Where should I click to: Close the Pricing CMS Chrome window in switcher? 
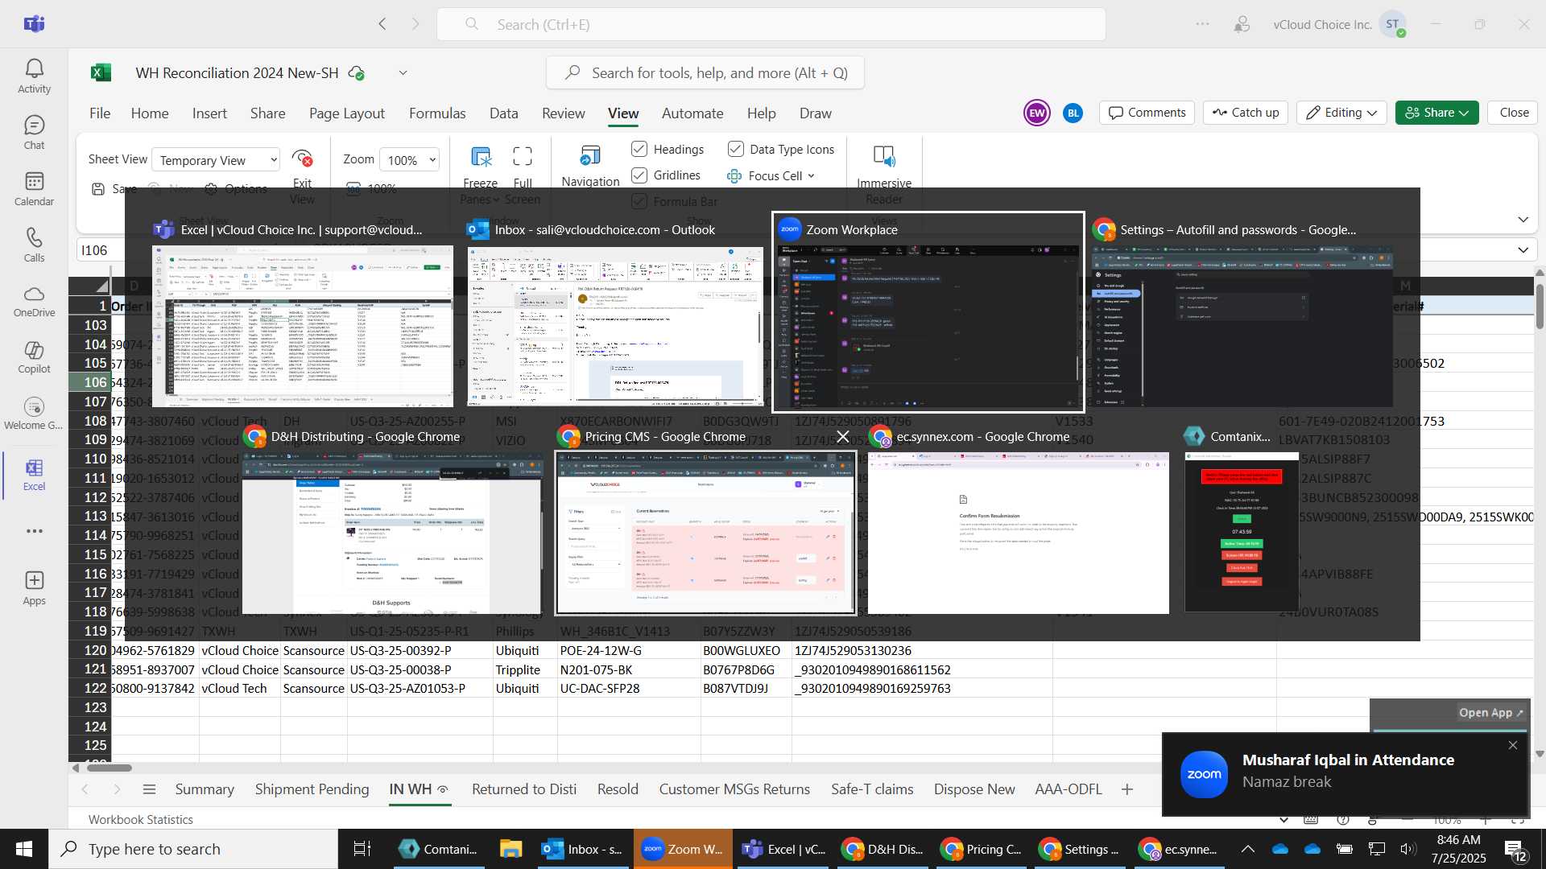(x=842, y=436)
